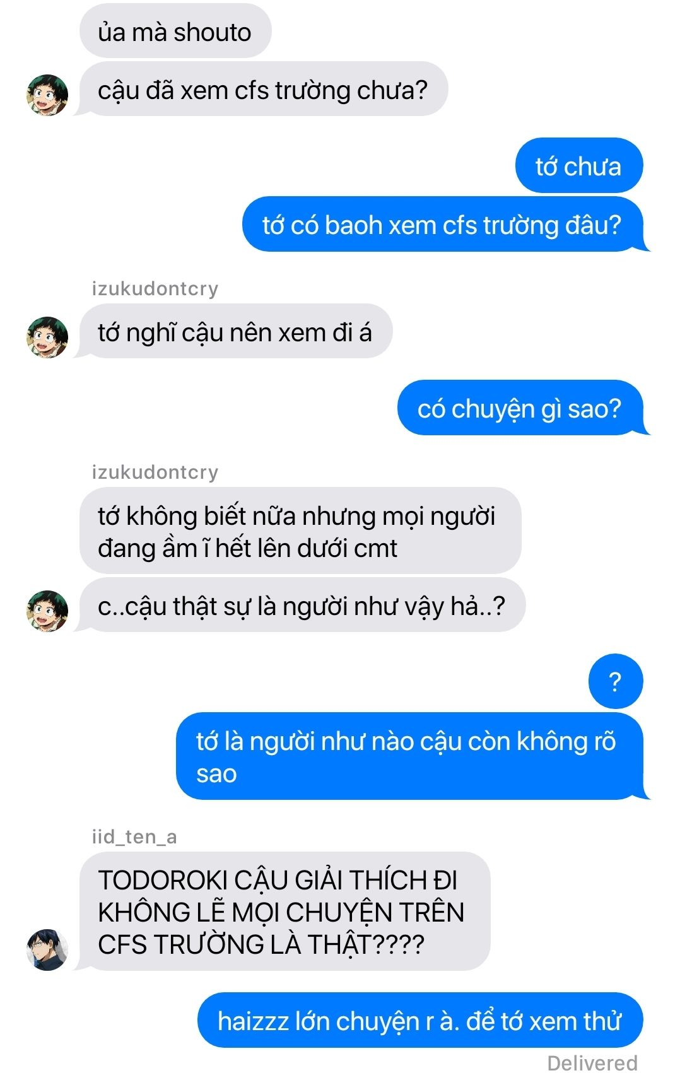The width and height of the screenshot is (680, 1073).
Task: Open the iid_ten_a sender name label
Action: tap(134, 836)
